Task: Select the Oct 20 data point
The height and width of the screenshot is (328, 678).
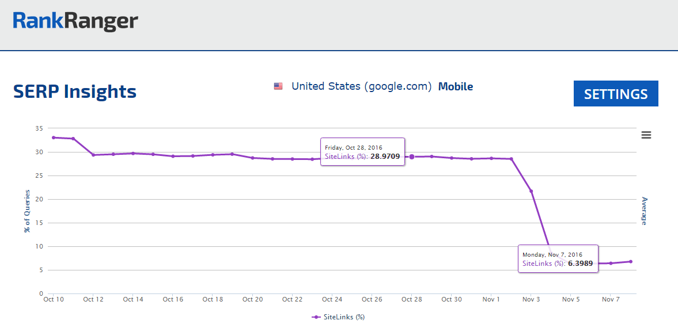Action: tap(252, 158)
